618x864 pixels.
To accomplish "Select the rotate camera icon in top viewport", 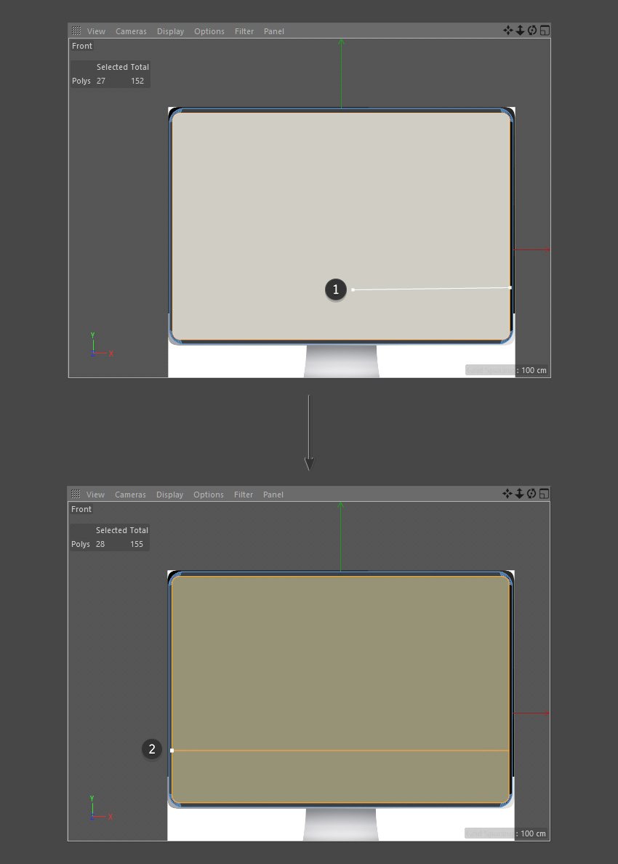I will point(531,31).
